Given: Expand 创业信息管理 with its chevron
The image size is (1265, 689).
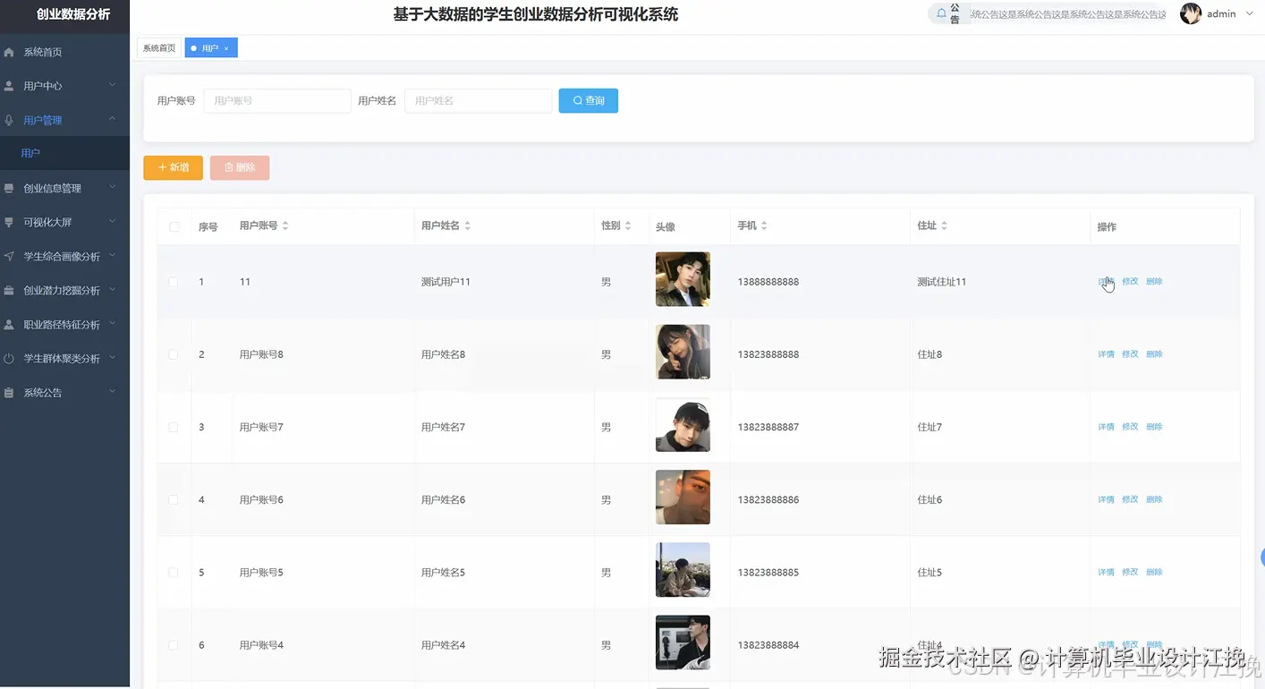Looking at the screenshot, I should click(x=112, y=187).
